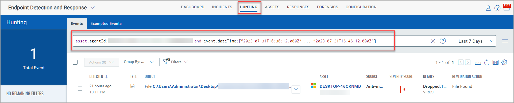Tick the select-all events checkbox
This screenshot has height=103, width=514.
[75, 62]
